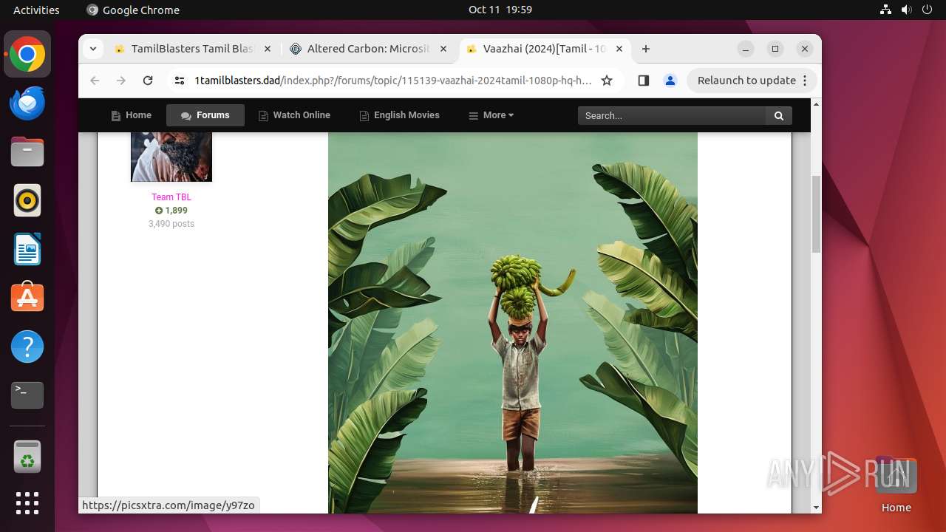
Task: Reload the current page
Action: (x=148, y=81)
